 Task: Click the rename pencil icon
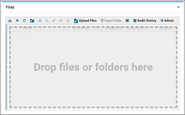pos(54,21)
